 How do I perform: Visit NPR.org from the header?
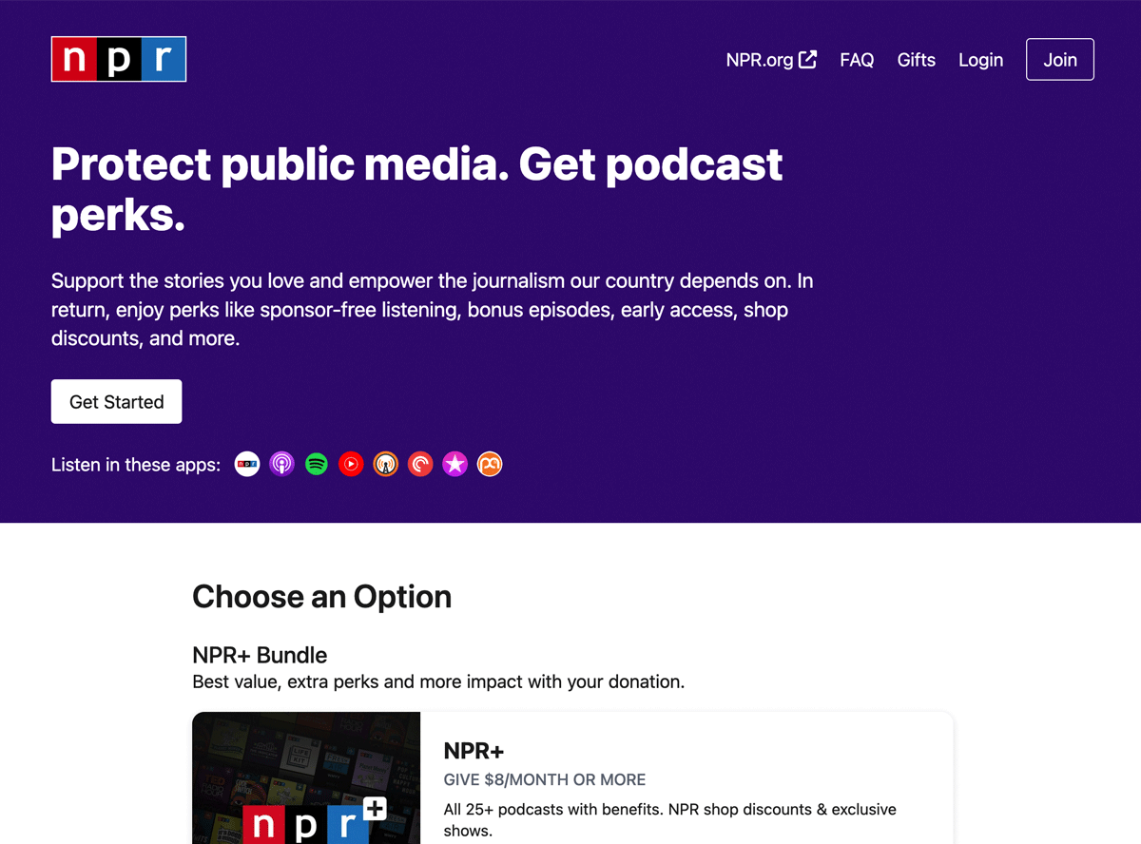click(x=759, y=59)
